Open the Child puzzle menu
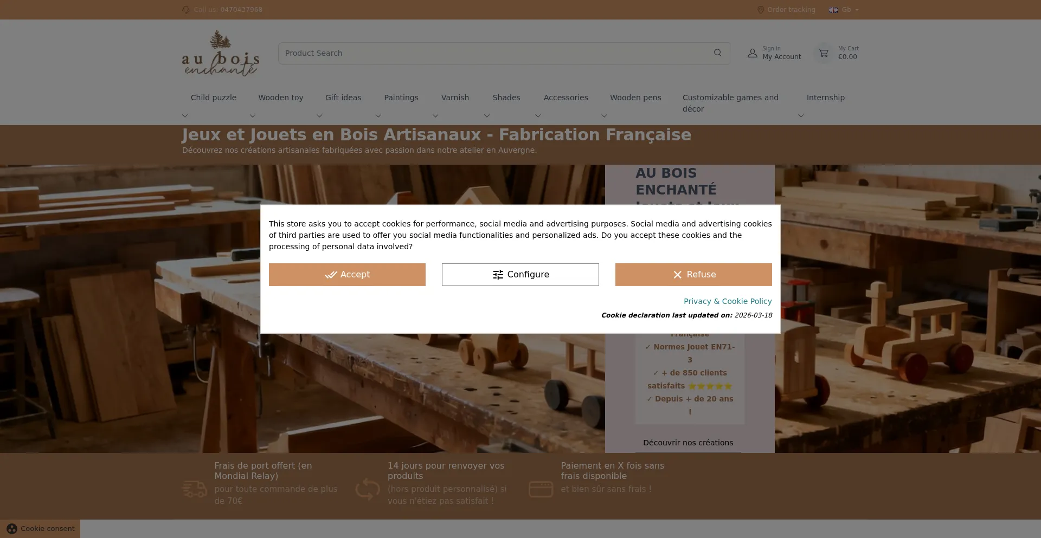Viewport: 1041px width, 538px height. 214,98
